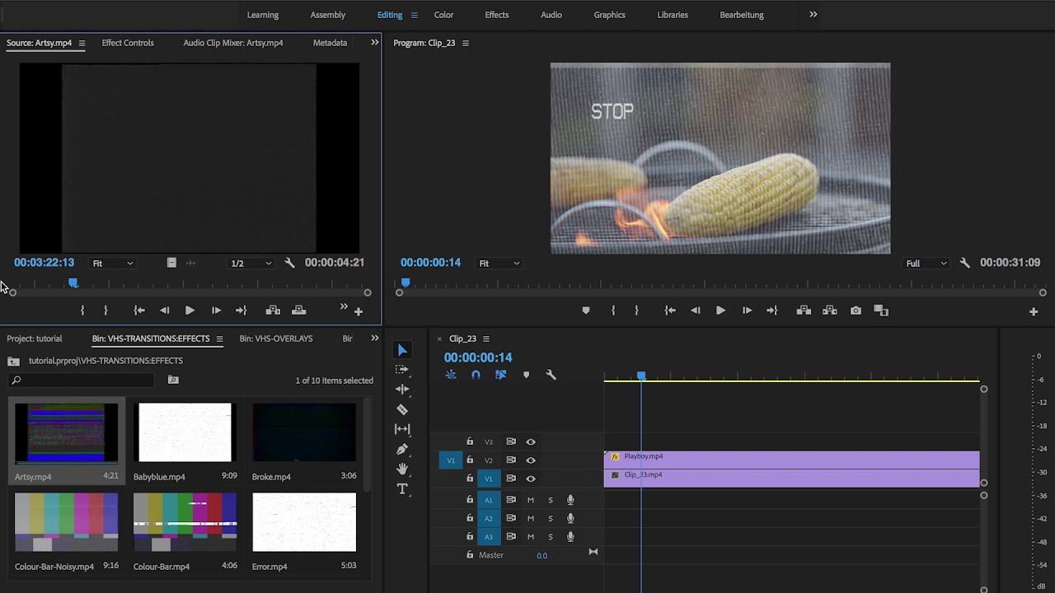Select the Colour-Bar.mp4 thumbnail
The height and width of the screenshot is (593, 1055).
[185, 522]
